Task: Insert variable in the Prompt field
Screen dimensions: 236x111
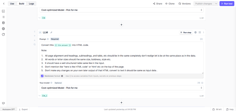Action: coord(201,39)
